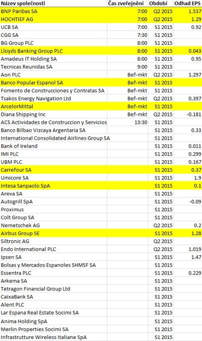Click the HOCHTIEF AG company cell
Screen dimensions: 202x341
[x=54, y=19]
